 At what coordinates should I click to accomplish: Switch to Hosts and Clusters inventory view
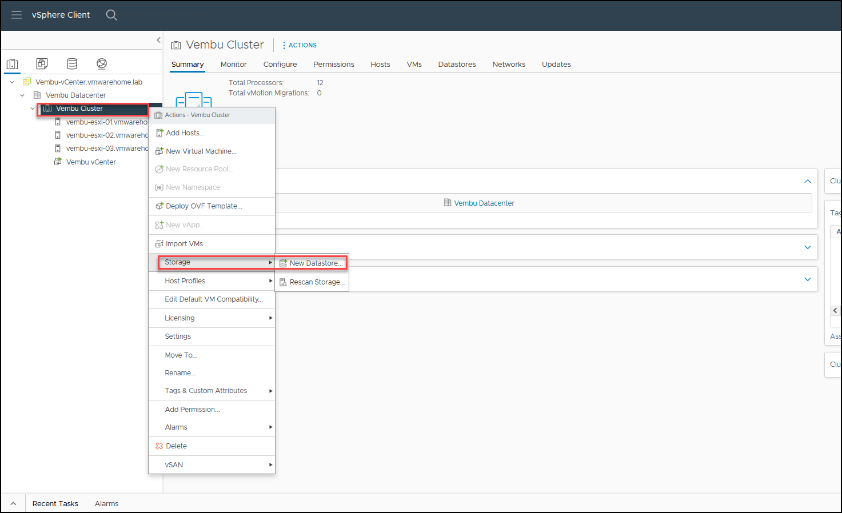pyautogui.click(x=13, y=63)
